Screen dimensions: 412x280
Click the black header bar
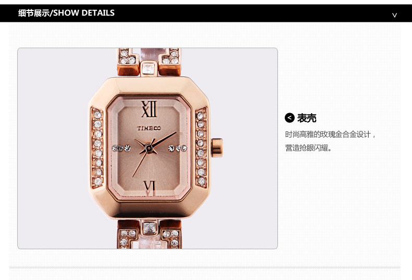click(206, 13)
